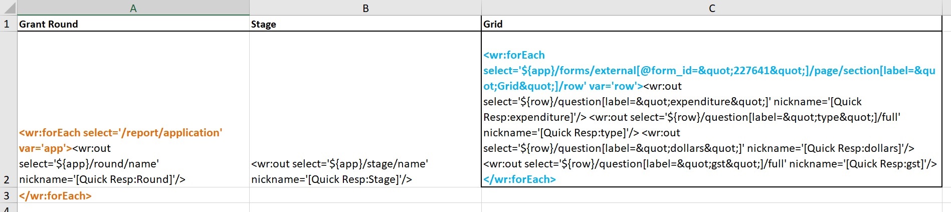Click the divider between row 1 and 2 headers
Image resolution: width=951 pixels, height=212 pixels.
[x=7, y=32]
